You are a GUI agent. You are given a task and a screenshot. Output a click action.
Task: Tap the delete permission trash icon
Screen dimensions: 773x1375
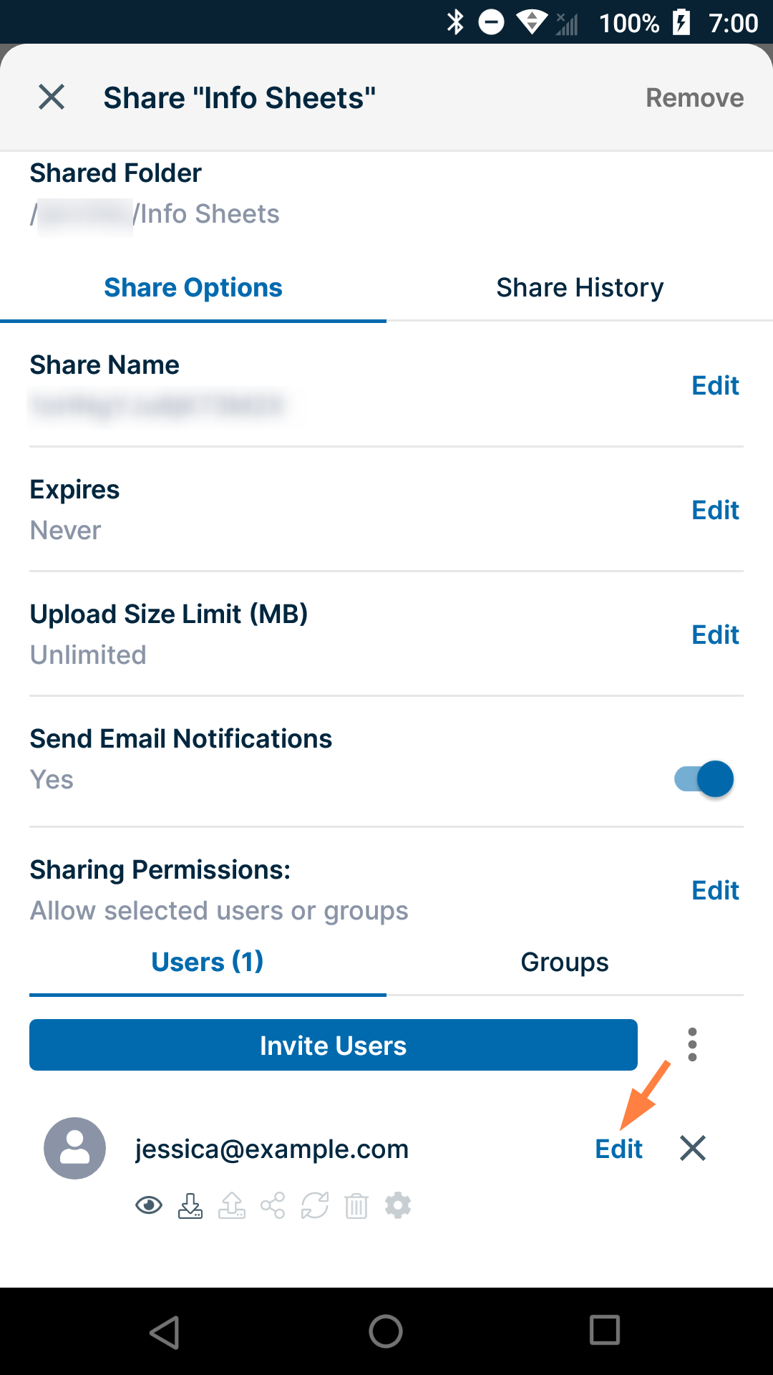coord(356,1205)
